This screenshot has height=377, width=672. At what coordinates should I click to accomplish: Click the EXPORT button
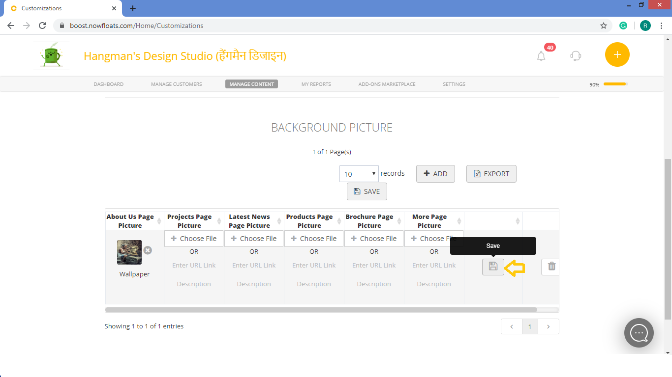tap(491, 174)
